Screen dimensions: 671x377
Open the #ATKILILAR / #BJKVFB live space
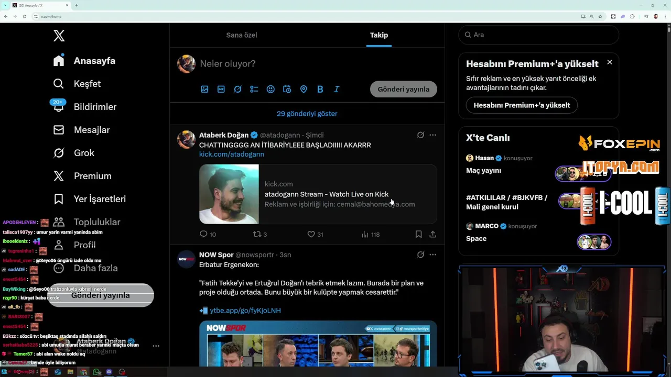pos(539,202)
